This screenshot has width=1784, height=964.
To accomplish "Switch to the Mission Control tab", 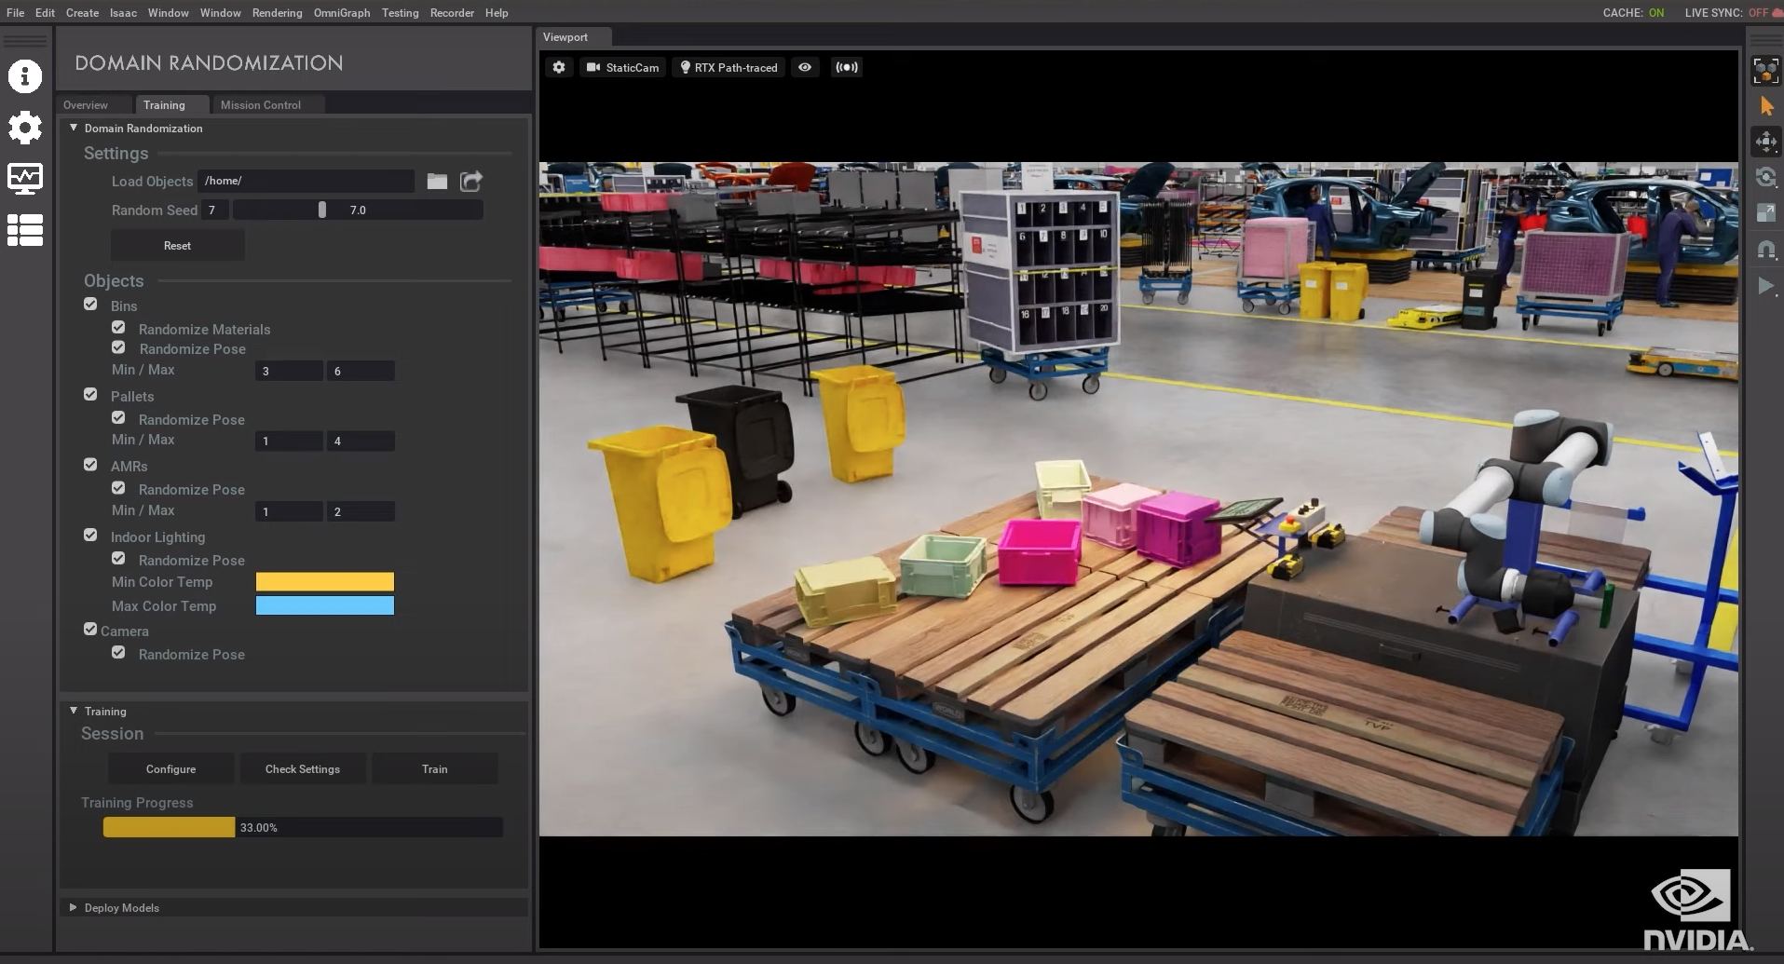I will click(x=261, y=105).
